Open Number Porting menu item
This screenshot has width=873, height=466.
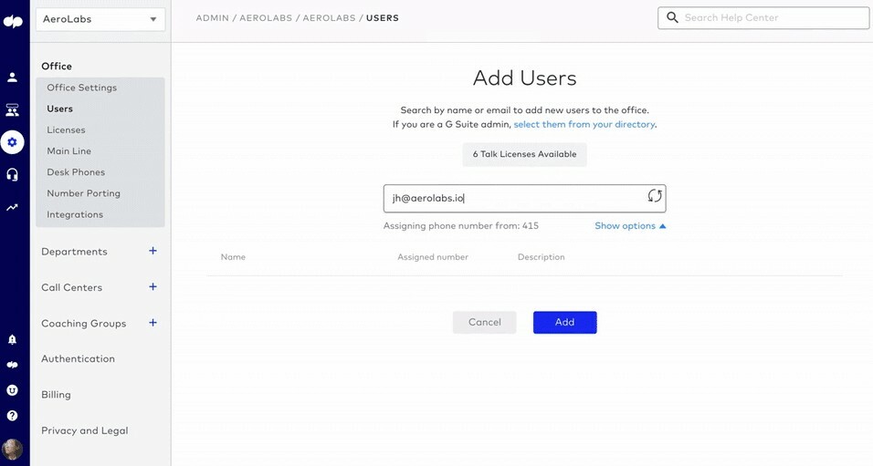pyautogui.click(x=83, y=193)
